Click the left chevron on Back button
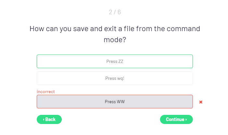This screenshot has width=228, height=135. point(44,119)
